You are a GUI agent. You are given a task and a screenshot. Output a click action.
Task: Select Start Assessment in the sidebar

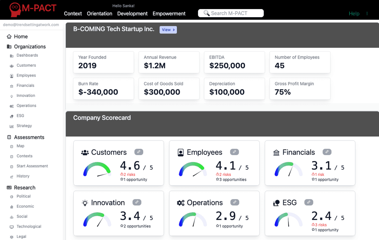[x=32, y=166]
